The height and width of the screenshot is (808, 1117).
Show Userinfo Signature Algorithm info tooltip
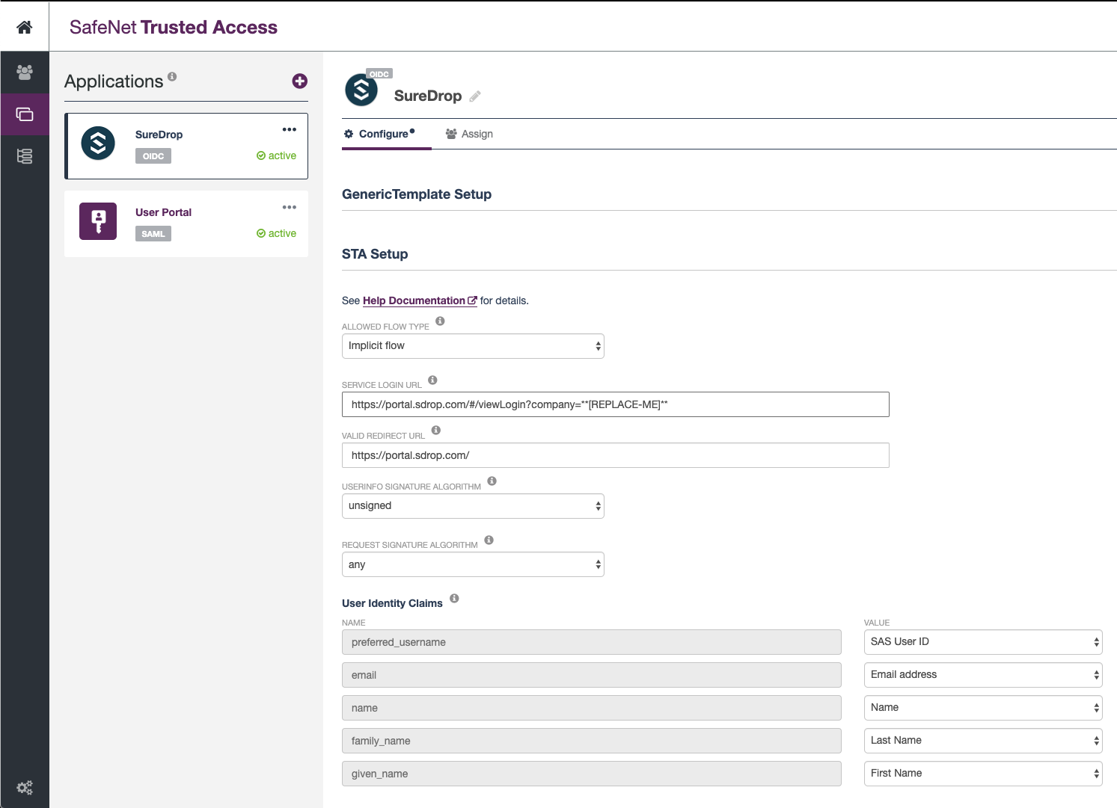tap(492, 481)
